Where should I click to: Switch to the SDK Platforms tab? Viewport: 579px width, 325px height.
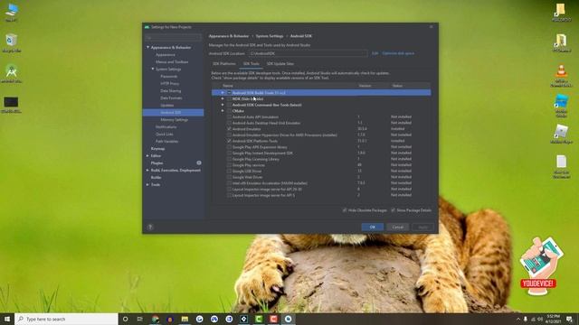coord(223,64)
